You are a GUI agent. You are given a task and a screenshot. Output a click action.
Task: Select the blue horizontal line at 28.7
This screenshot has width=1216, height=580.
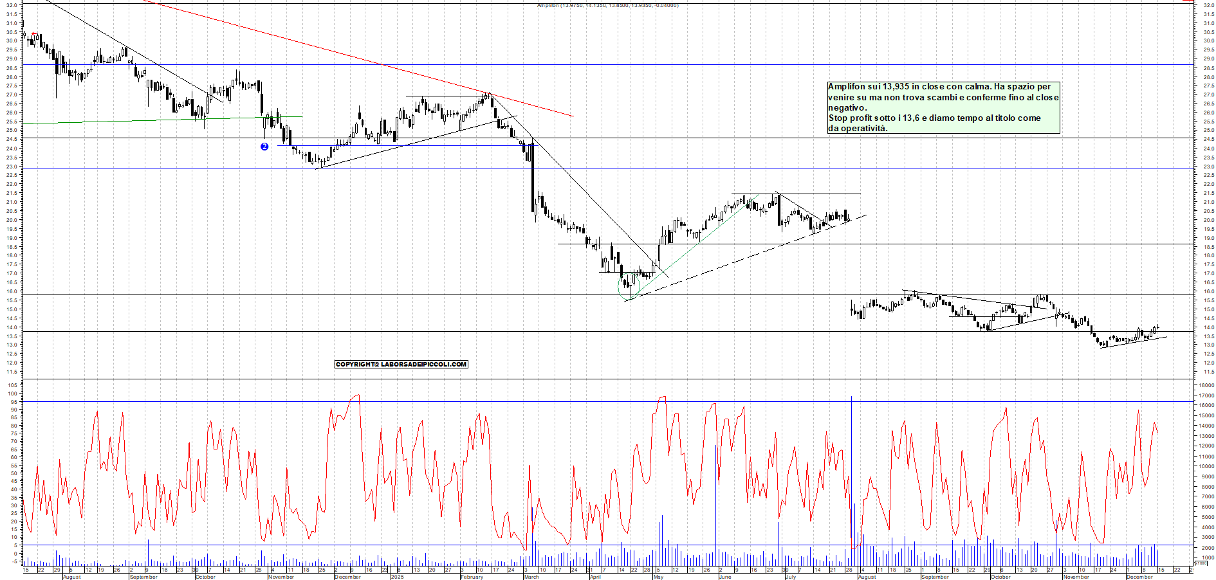coord(643,65)
